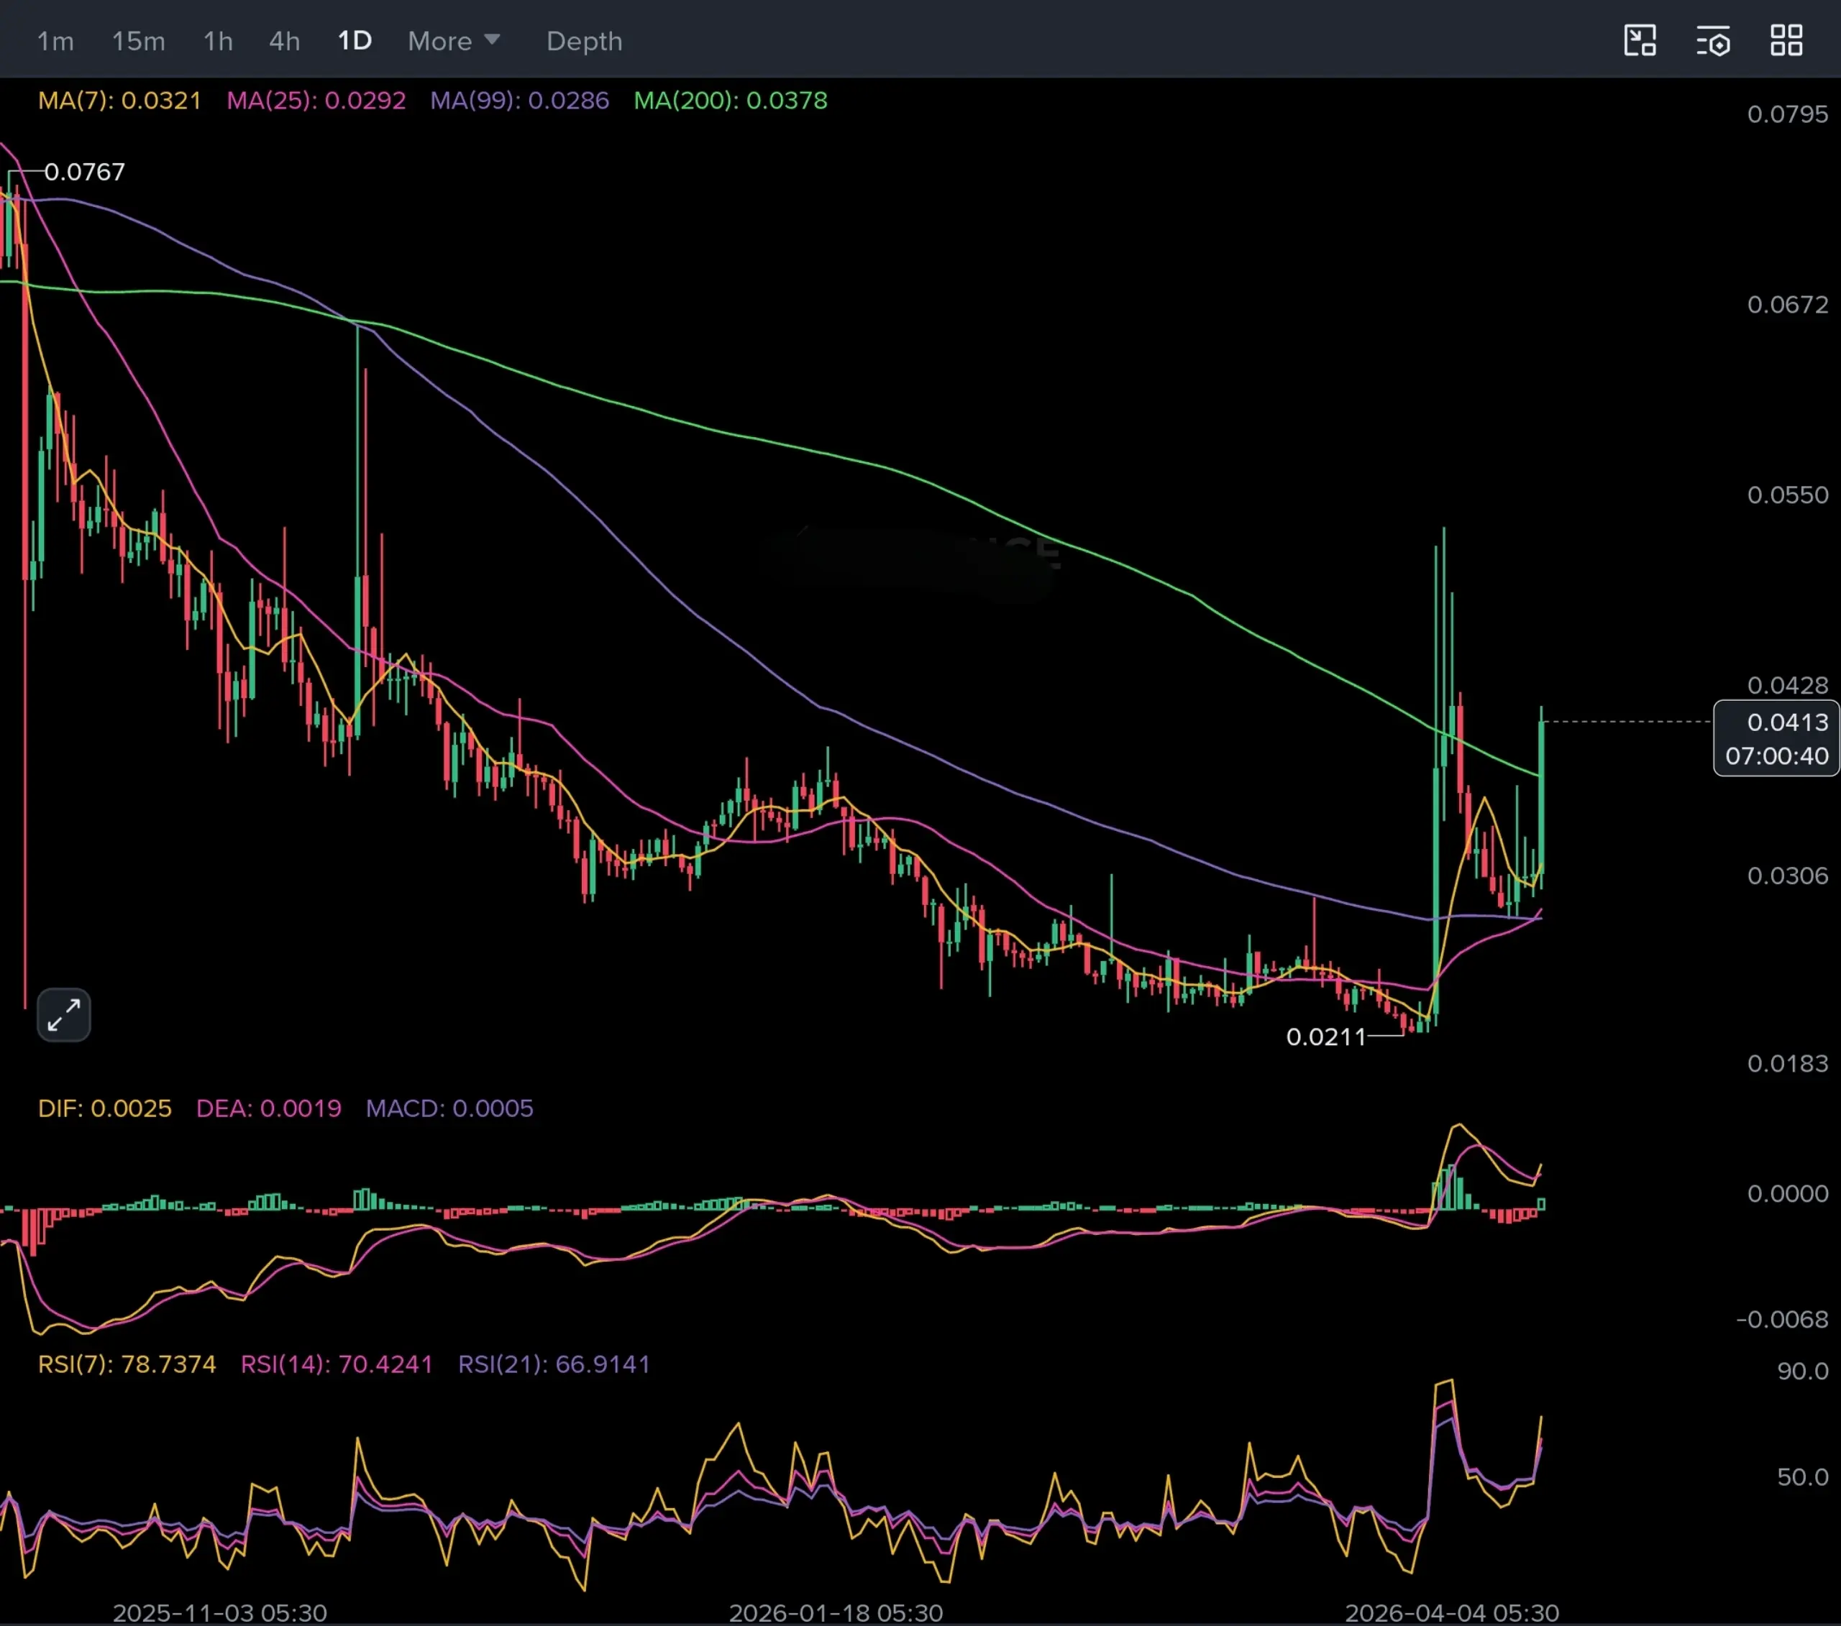Select the 15m timeframe

[138, 42]
